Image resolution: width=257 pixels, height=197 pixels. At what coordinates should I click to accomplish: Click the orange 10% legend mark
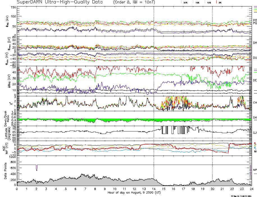pos(205,2)
